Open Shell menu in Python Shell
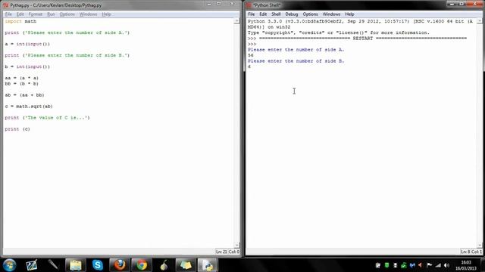 [276, 14]
